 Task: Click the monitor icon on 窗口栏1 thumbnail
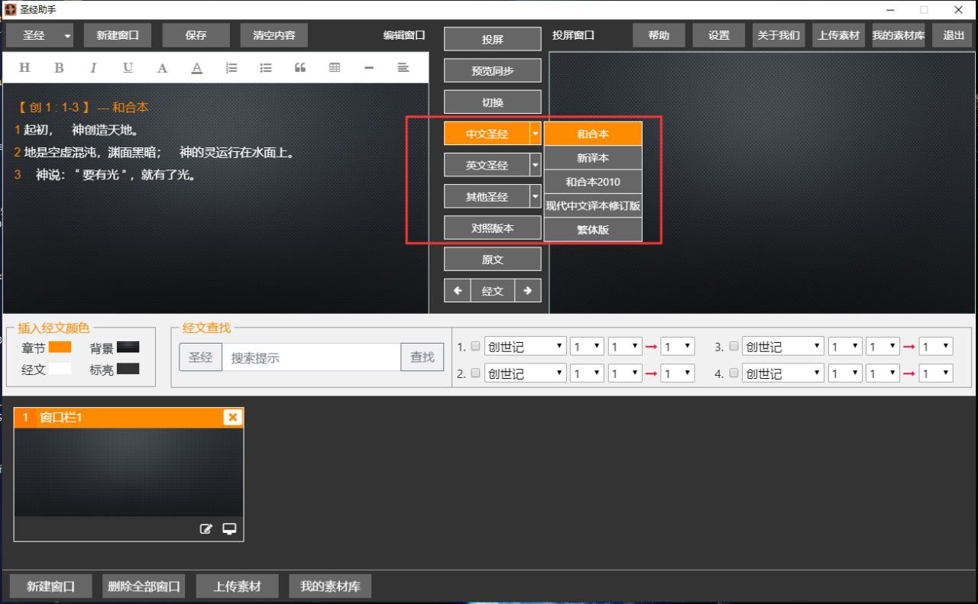(x=229, y=528)
